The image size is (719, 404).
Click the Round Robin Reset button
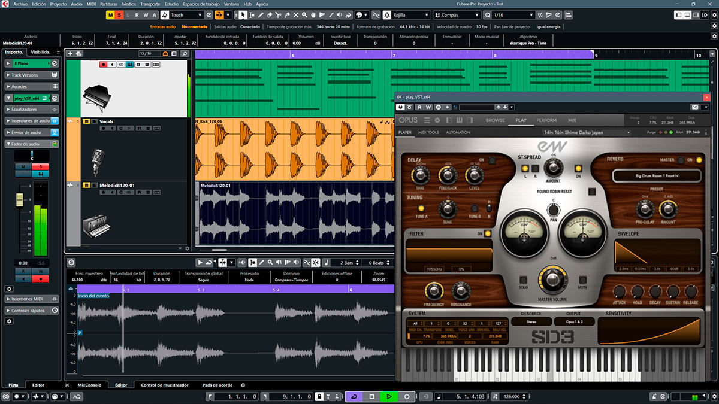pos(592,192)
